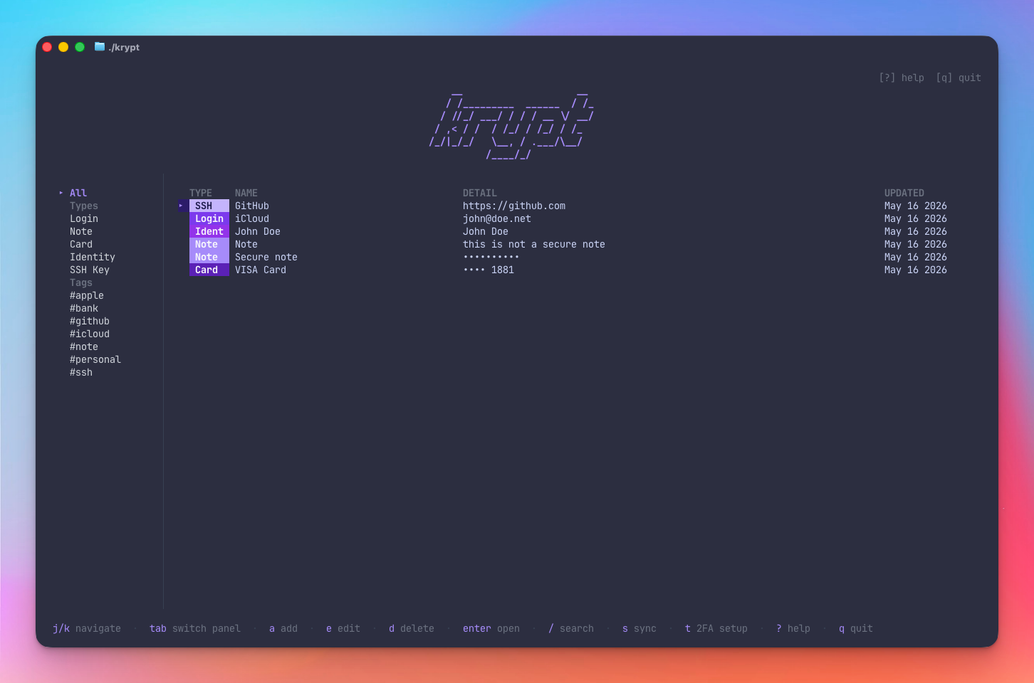Click the 'enter open' shortcut in footer
The width and height of the screenshot is (1034, 683).
491,628
